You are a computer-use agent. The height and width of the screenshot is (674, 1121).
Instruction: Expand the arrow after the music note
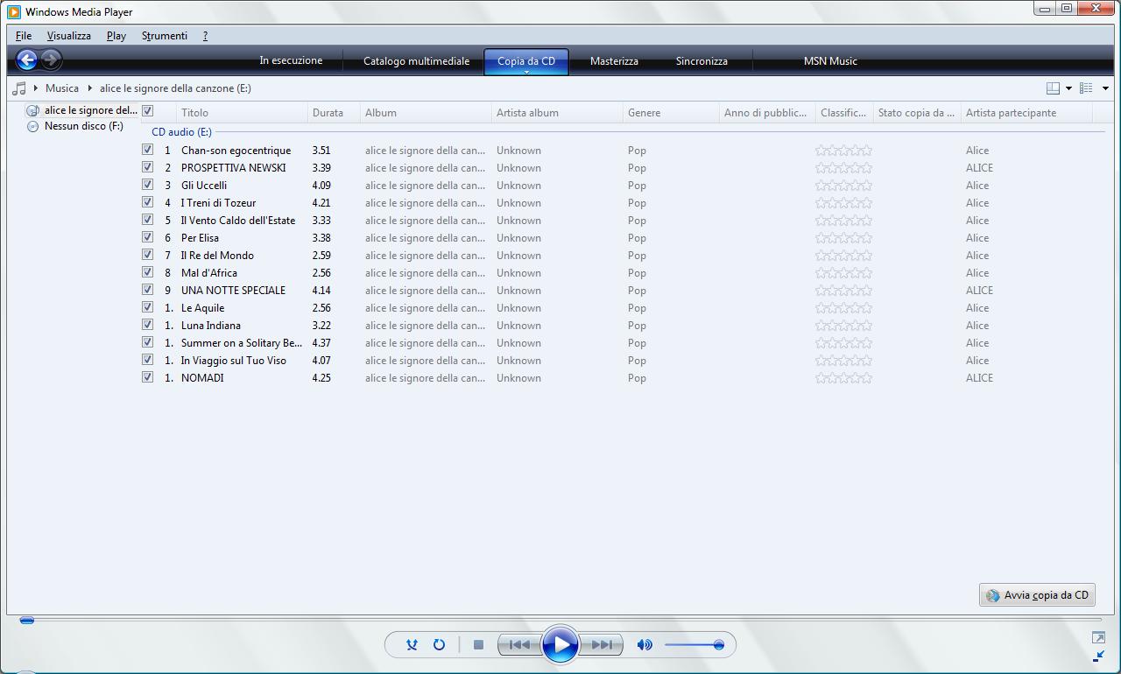tap(36, 88)
